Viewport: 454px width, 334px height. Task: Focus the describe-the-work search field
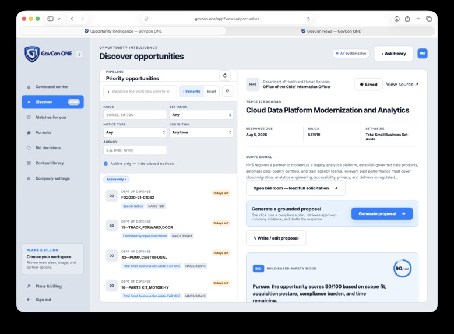140,92
